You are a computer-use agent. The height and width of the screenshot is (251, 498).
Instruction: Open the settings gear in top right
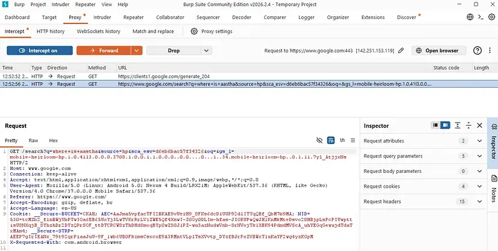pos(491,17)
